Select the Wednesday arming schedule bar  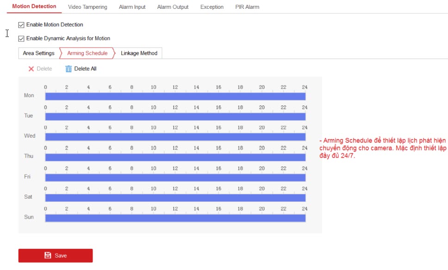pyautogui.click(x=175, y=137)
